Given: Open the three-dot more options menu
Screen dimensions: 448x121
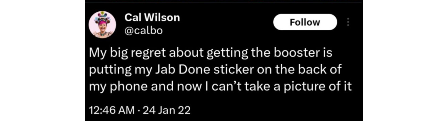Looking at the screenshot, I should click(348, 22).
